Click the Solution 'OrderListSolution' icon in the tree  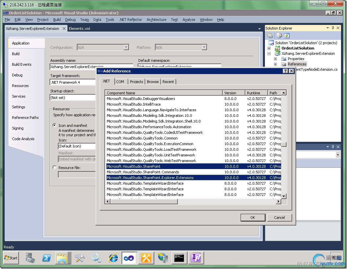pyautogui.click(x=271, y=43)
